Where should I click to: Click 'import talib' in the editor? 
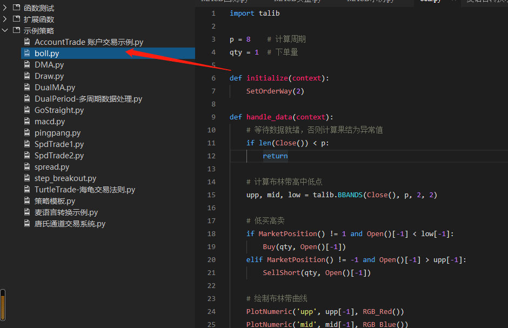(x=255, y=14)
